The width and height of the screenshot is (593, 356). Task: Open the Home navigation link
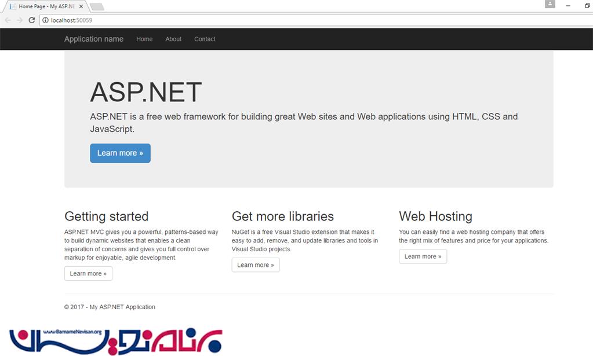pos(144,39)
